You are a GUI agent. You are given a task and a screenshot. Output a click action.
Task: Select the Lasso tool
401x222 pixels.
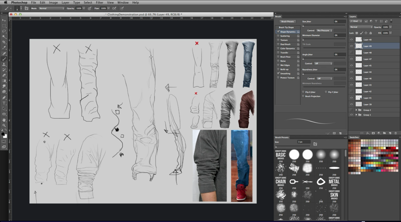tap(4, 31)
